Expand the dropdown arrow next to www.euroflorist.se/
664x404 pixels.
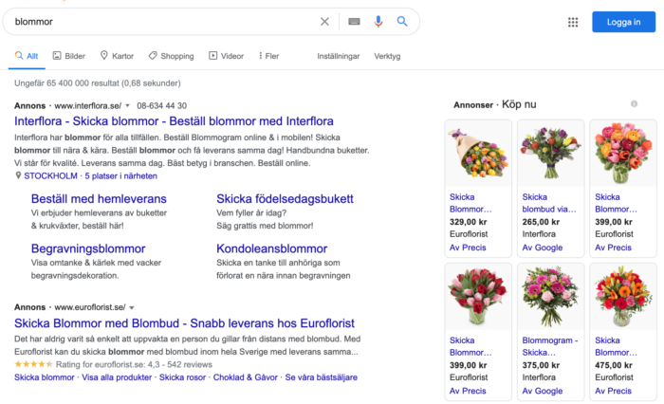(132, 307)
